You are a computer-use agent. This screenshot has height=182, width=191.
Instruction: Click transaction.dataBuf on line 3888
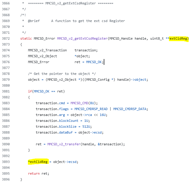[x=54, y=132]
